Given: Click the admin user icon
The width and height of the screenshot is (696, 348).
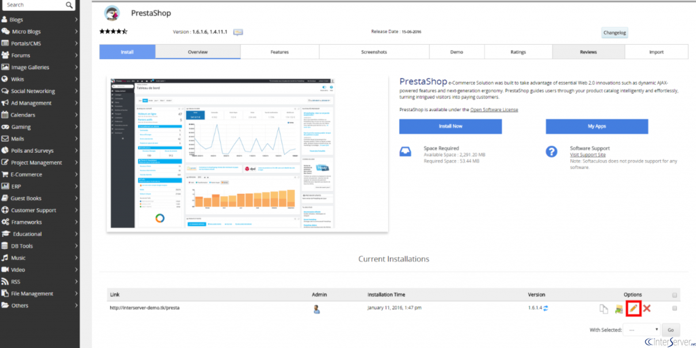Looking at the screenshot, I should [317, 309].
